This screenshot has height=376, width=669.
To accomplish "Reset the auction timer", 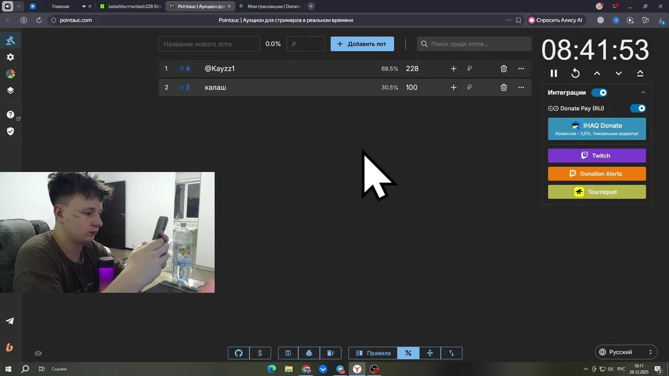I will click(x=575, y=73).
